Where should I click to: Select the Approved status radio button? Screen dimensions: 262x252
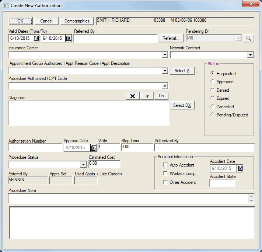pos(212,82)
